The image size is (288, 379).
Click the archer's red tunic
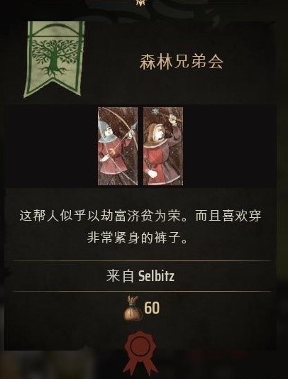click(113, 158)
